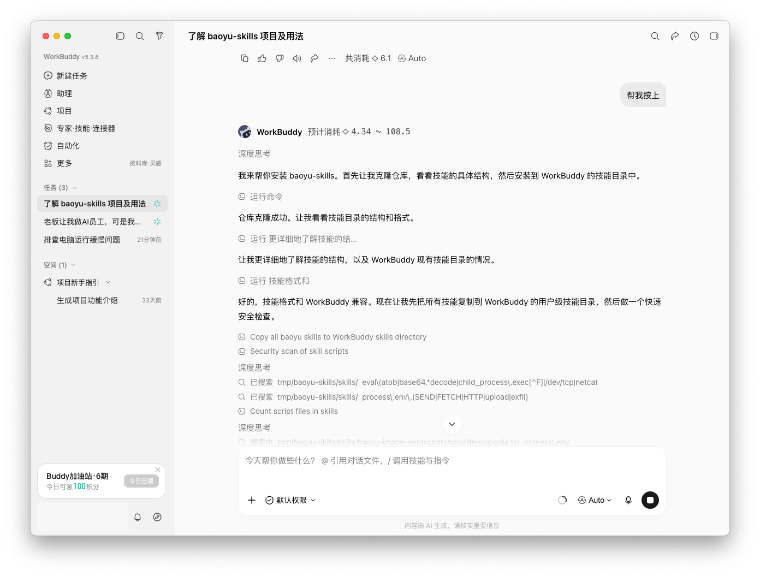This screenshot has width=760, height=576.
Task: Open more options ellipsis for response
Action: (332, 58)
